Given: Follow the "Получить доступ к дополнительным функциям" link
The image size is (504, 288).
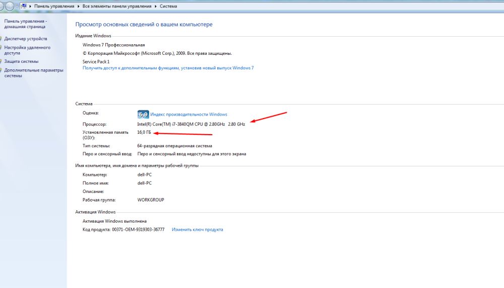Looking at the screenshot, I should point(168,68).
